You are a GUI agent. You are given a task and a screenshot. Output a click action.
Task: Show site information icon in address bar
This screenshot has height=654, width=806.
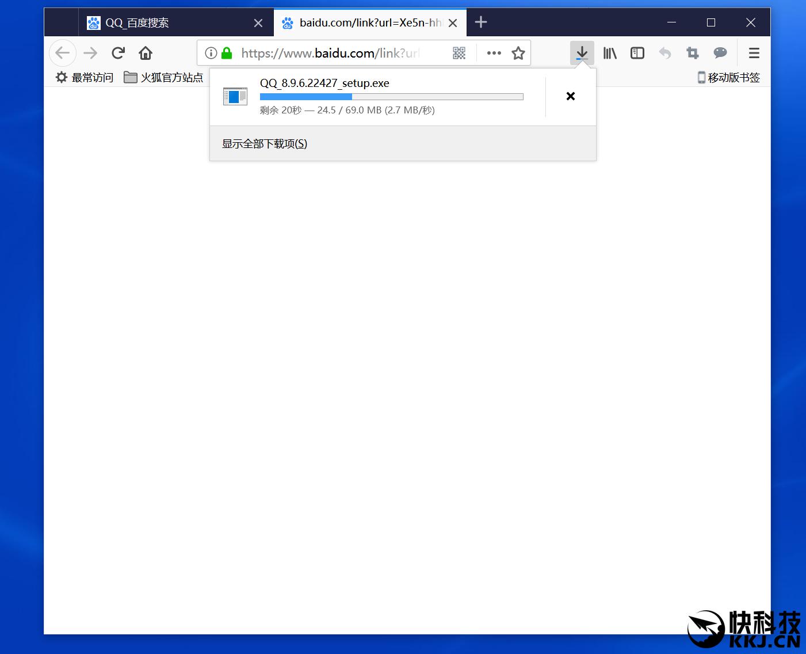pos(211,53)
